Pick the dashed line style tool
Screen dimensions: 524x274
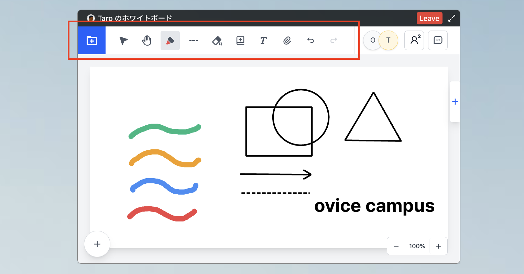194,41
